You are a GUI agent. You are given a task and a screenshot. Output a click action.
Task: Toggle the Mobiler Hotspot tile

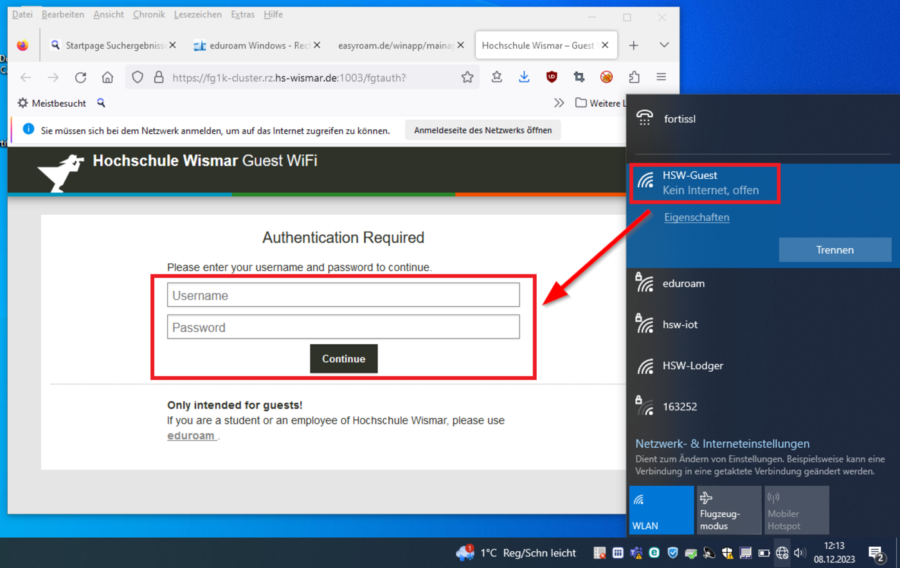[x=796, y=510]
